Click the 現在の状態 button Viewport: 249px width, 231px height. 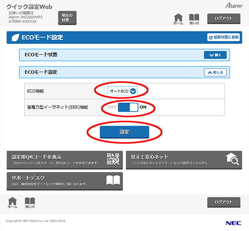67,18
